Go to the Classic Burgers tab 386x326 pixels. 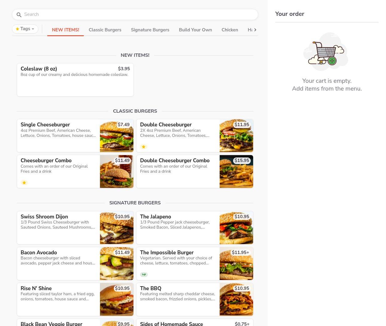[105, 30]
